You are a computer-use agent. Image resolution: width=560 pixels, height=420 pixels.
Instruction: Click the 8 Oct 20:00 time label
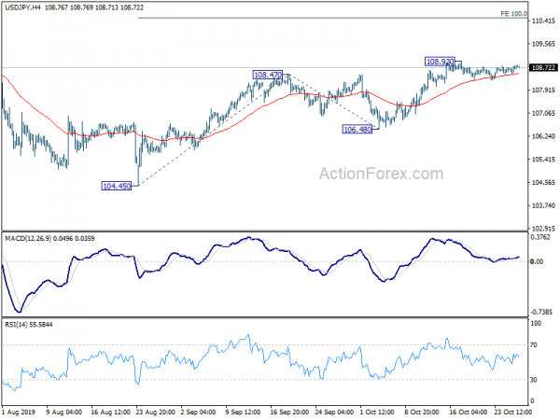[x=423, y=413]
